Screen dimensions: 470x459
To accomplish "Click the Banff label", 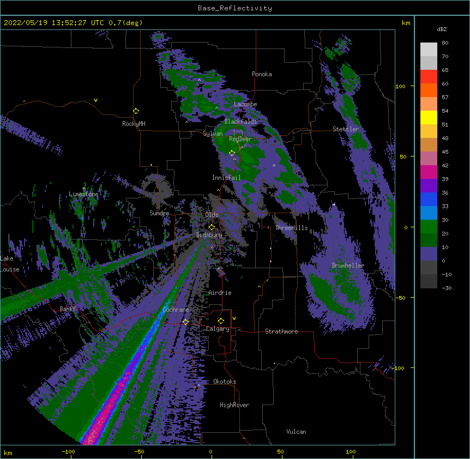I will coord(68,309).
